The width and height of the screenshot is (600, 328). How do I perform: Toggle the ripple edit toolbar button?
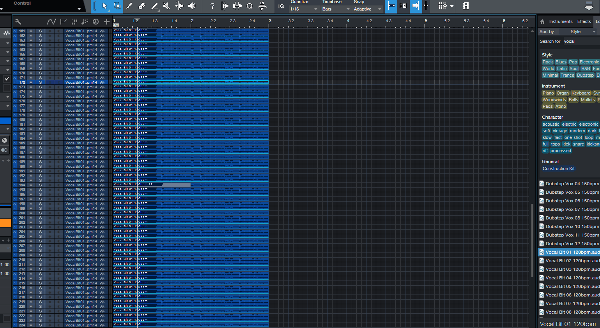[x=404, y=6]
